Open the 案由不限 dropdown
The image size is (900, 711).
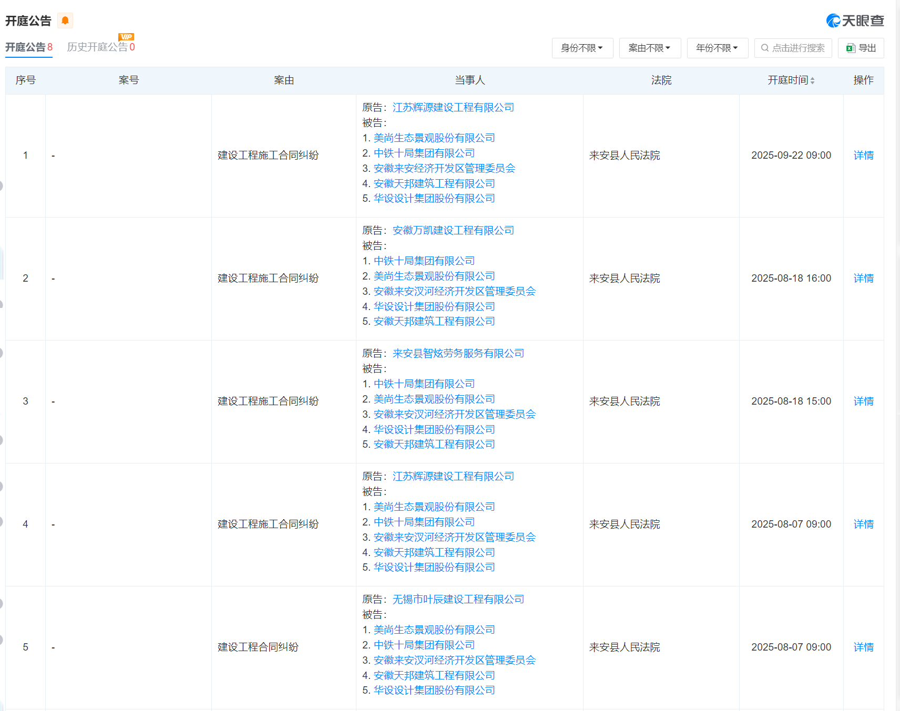click(650, 48)
